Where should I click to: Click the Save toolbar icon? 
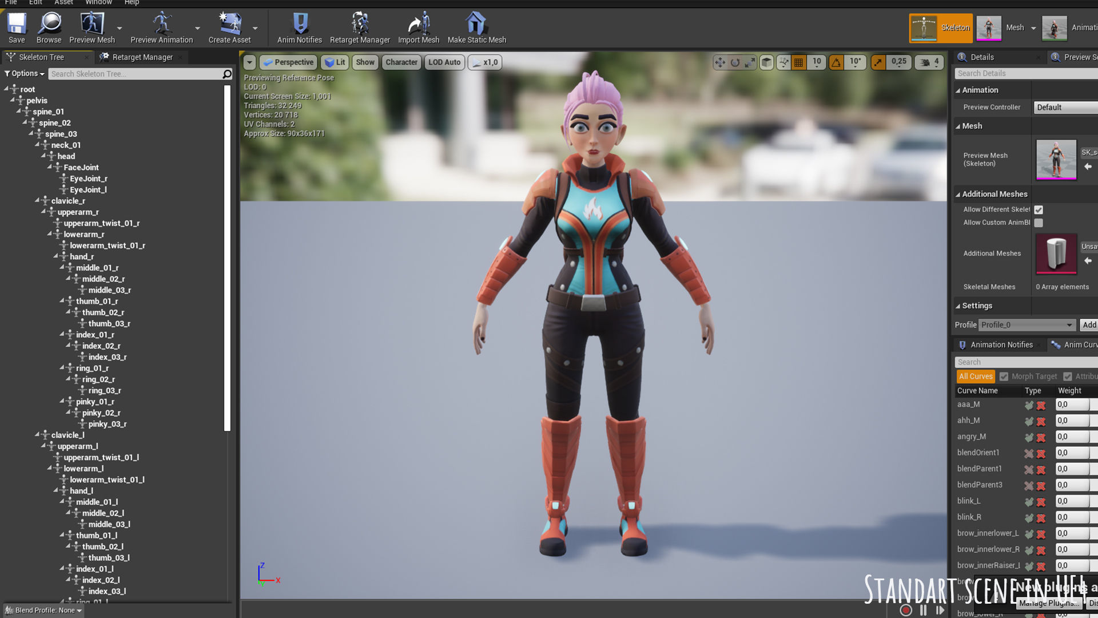click(17, 28)
